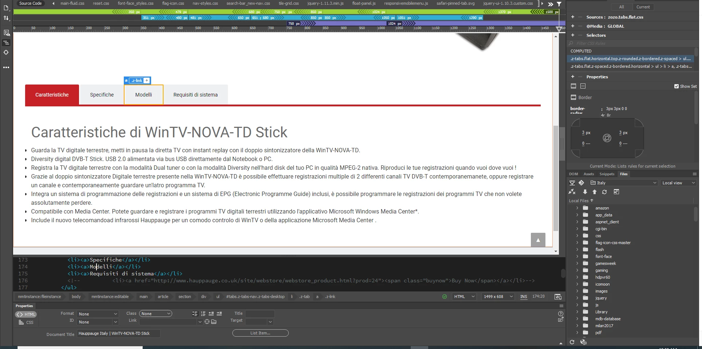Jump to the More properties category icon

pyautogui.click(x=583, y=86)
